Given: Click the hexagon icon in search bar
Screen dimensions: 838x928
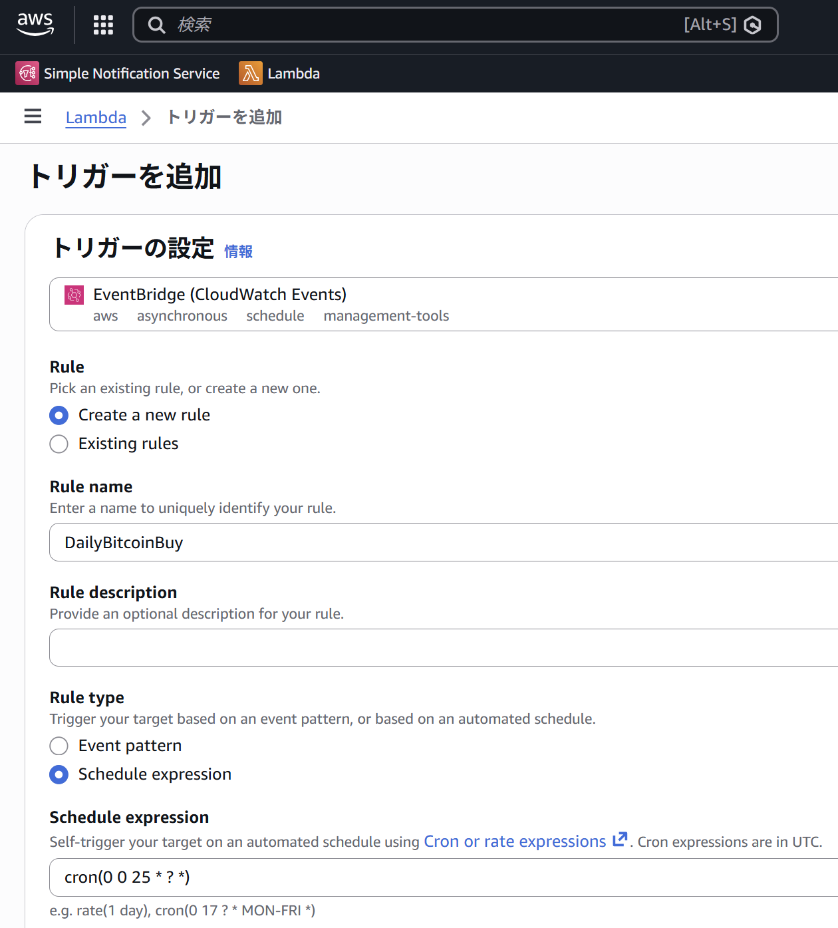Looking at the screenshot, I should [752, 25].
